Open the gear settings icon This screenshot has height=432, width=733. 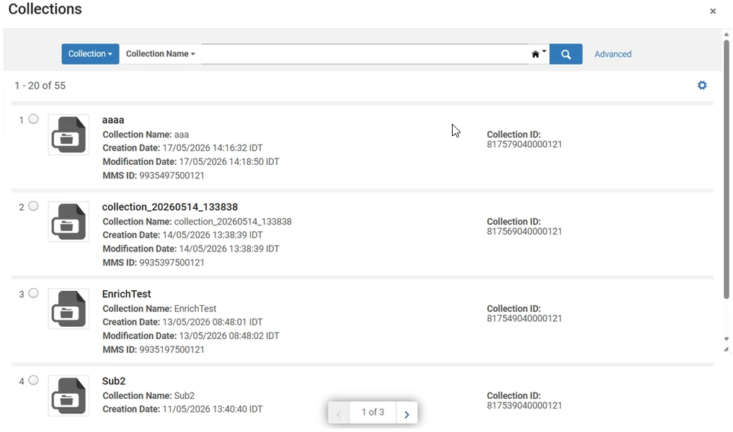click(702, 85)
